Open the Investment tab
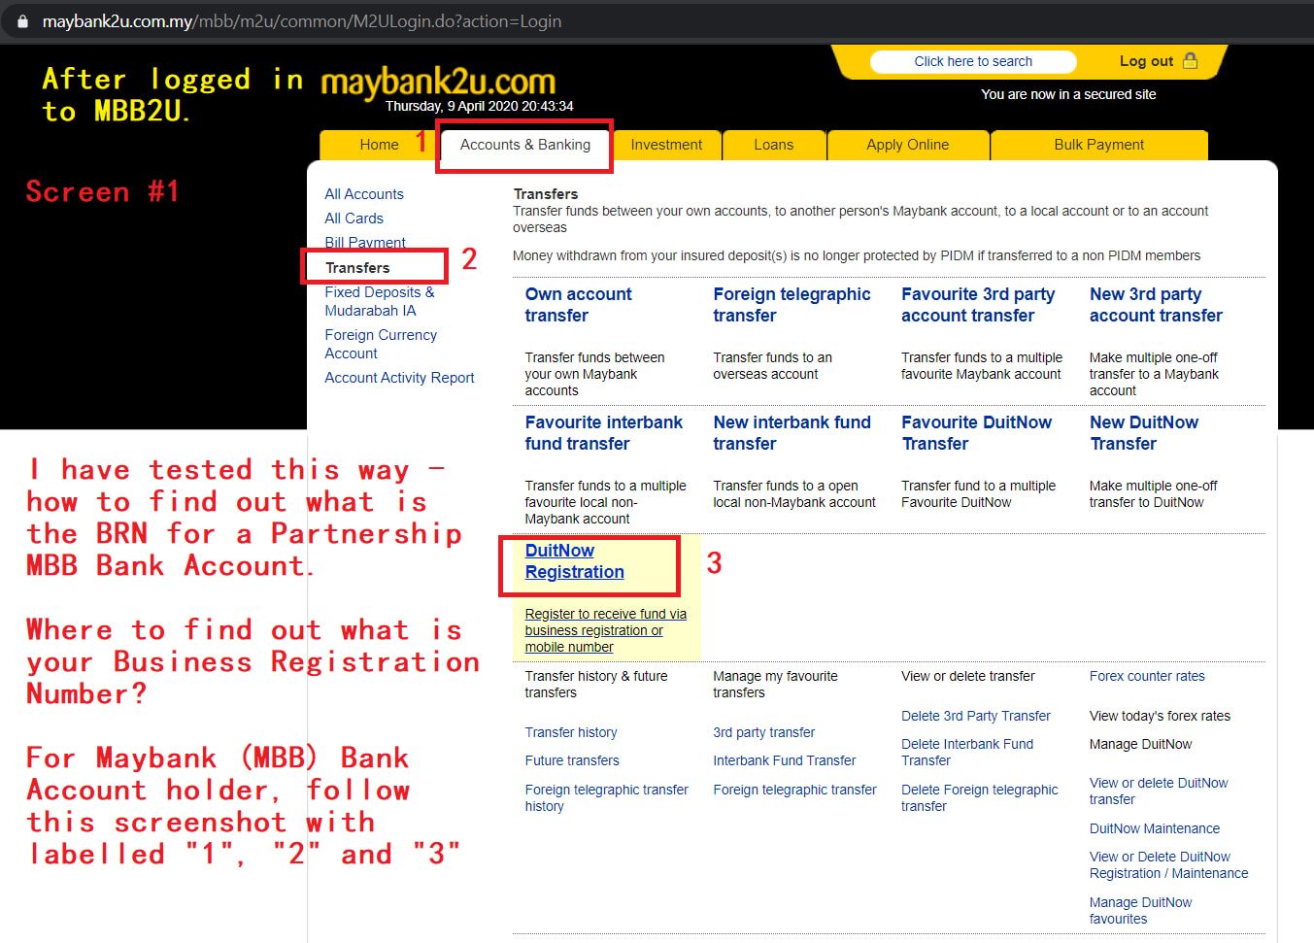1314x943 pixels. pos(666,145)
